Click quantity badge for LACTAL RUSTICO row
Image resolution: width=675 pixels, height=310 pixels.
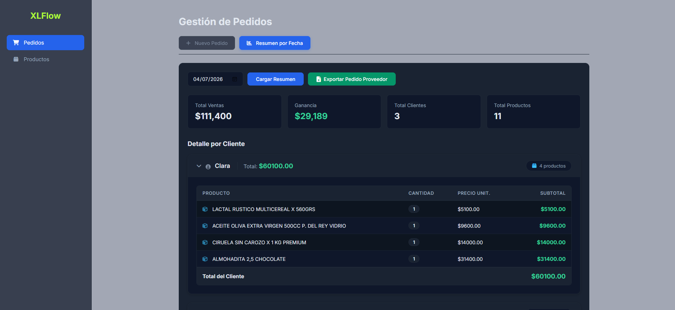[414, 209]
